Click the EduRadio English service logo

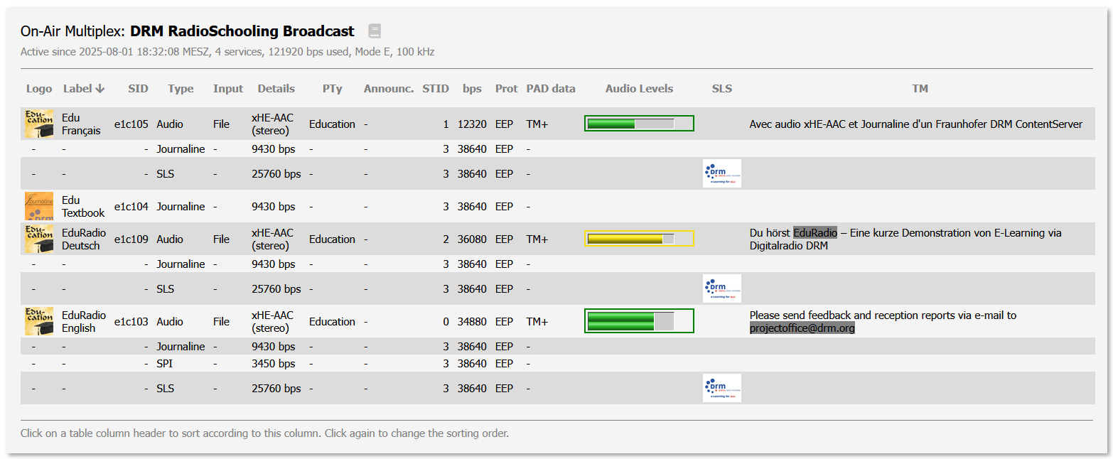coord(38,320)
